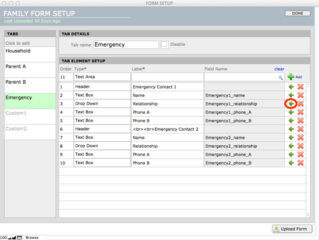The image size is (319, 240).
Task: Click the magnifier in the Field Name box
Action: click(281, 77)
